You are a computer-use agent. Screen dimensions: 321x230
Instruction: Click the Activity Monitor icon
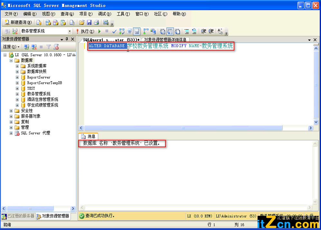tap(106, 22)
